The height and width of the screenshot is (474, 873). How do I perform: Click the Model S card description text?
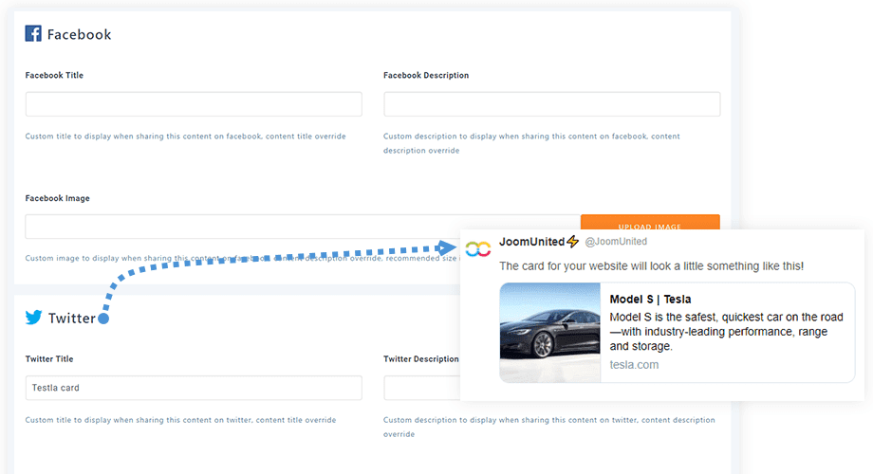click(x=726, y=332)
